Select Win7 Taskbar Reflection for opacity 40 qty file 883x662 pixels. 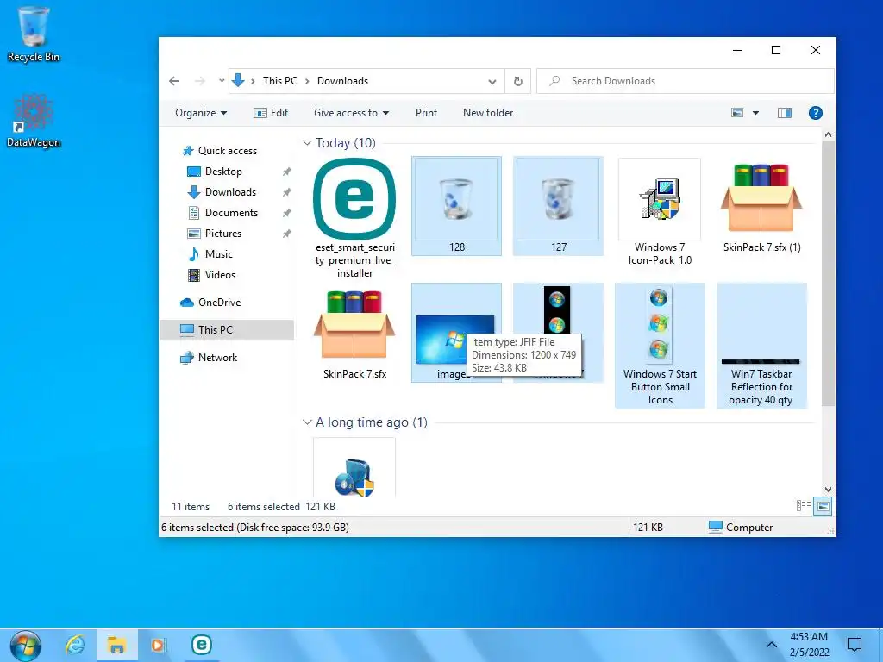pyautogui.click(x=761, y=346)
